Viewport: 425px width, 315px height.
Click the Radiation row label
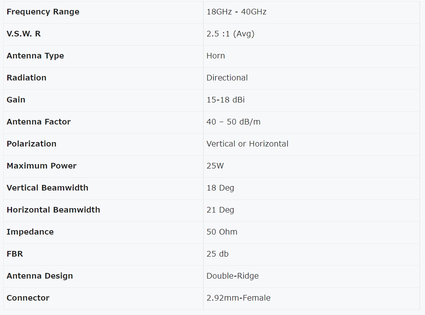coord(26,78)
